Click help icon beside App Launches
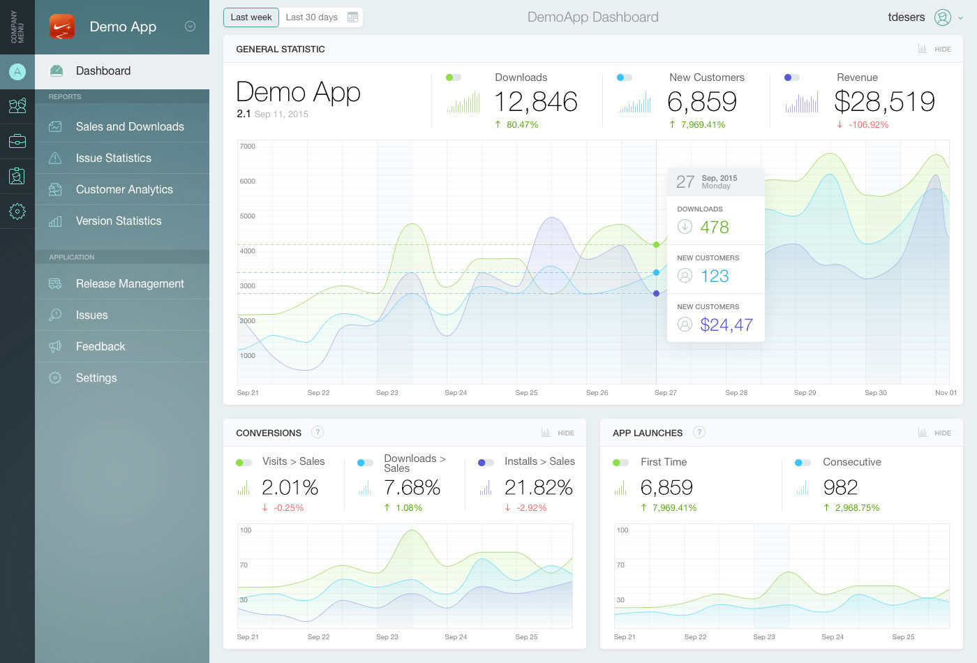This screenshot has height=663, width=977. (x=699, y=432)
